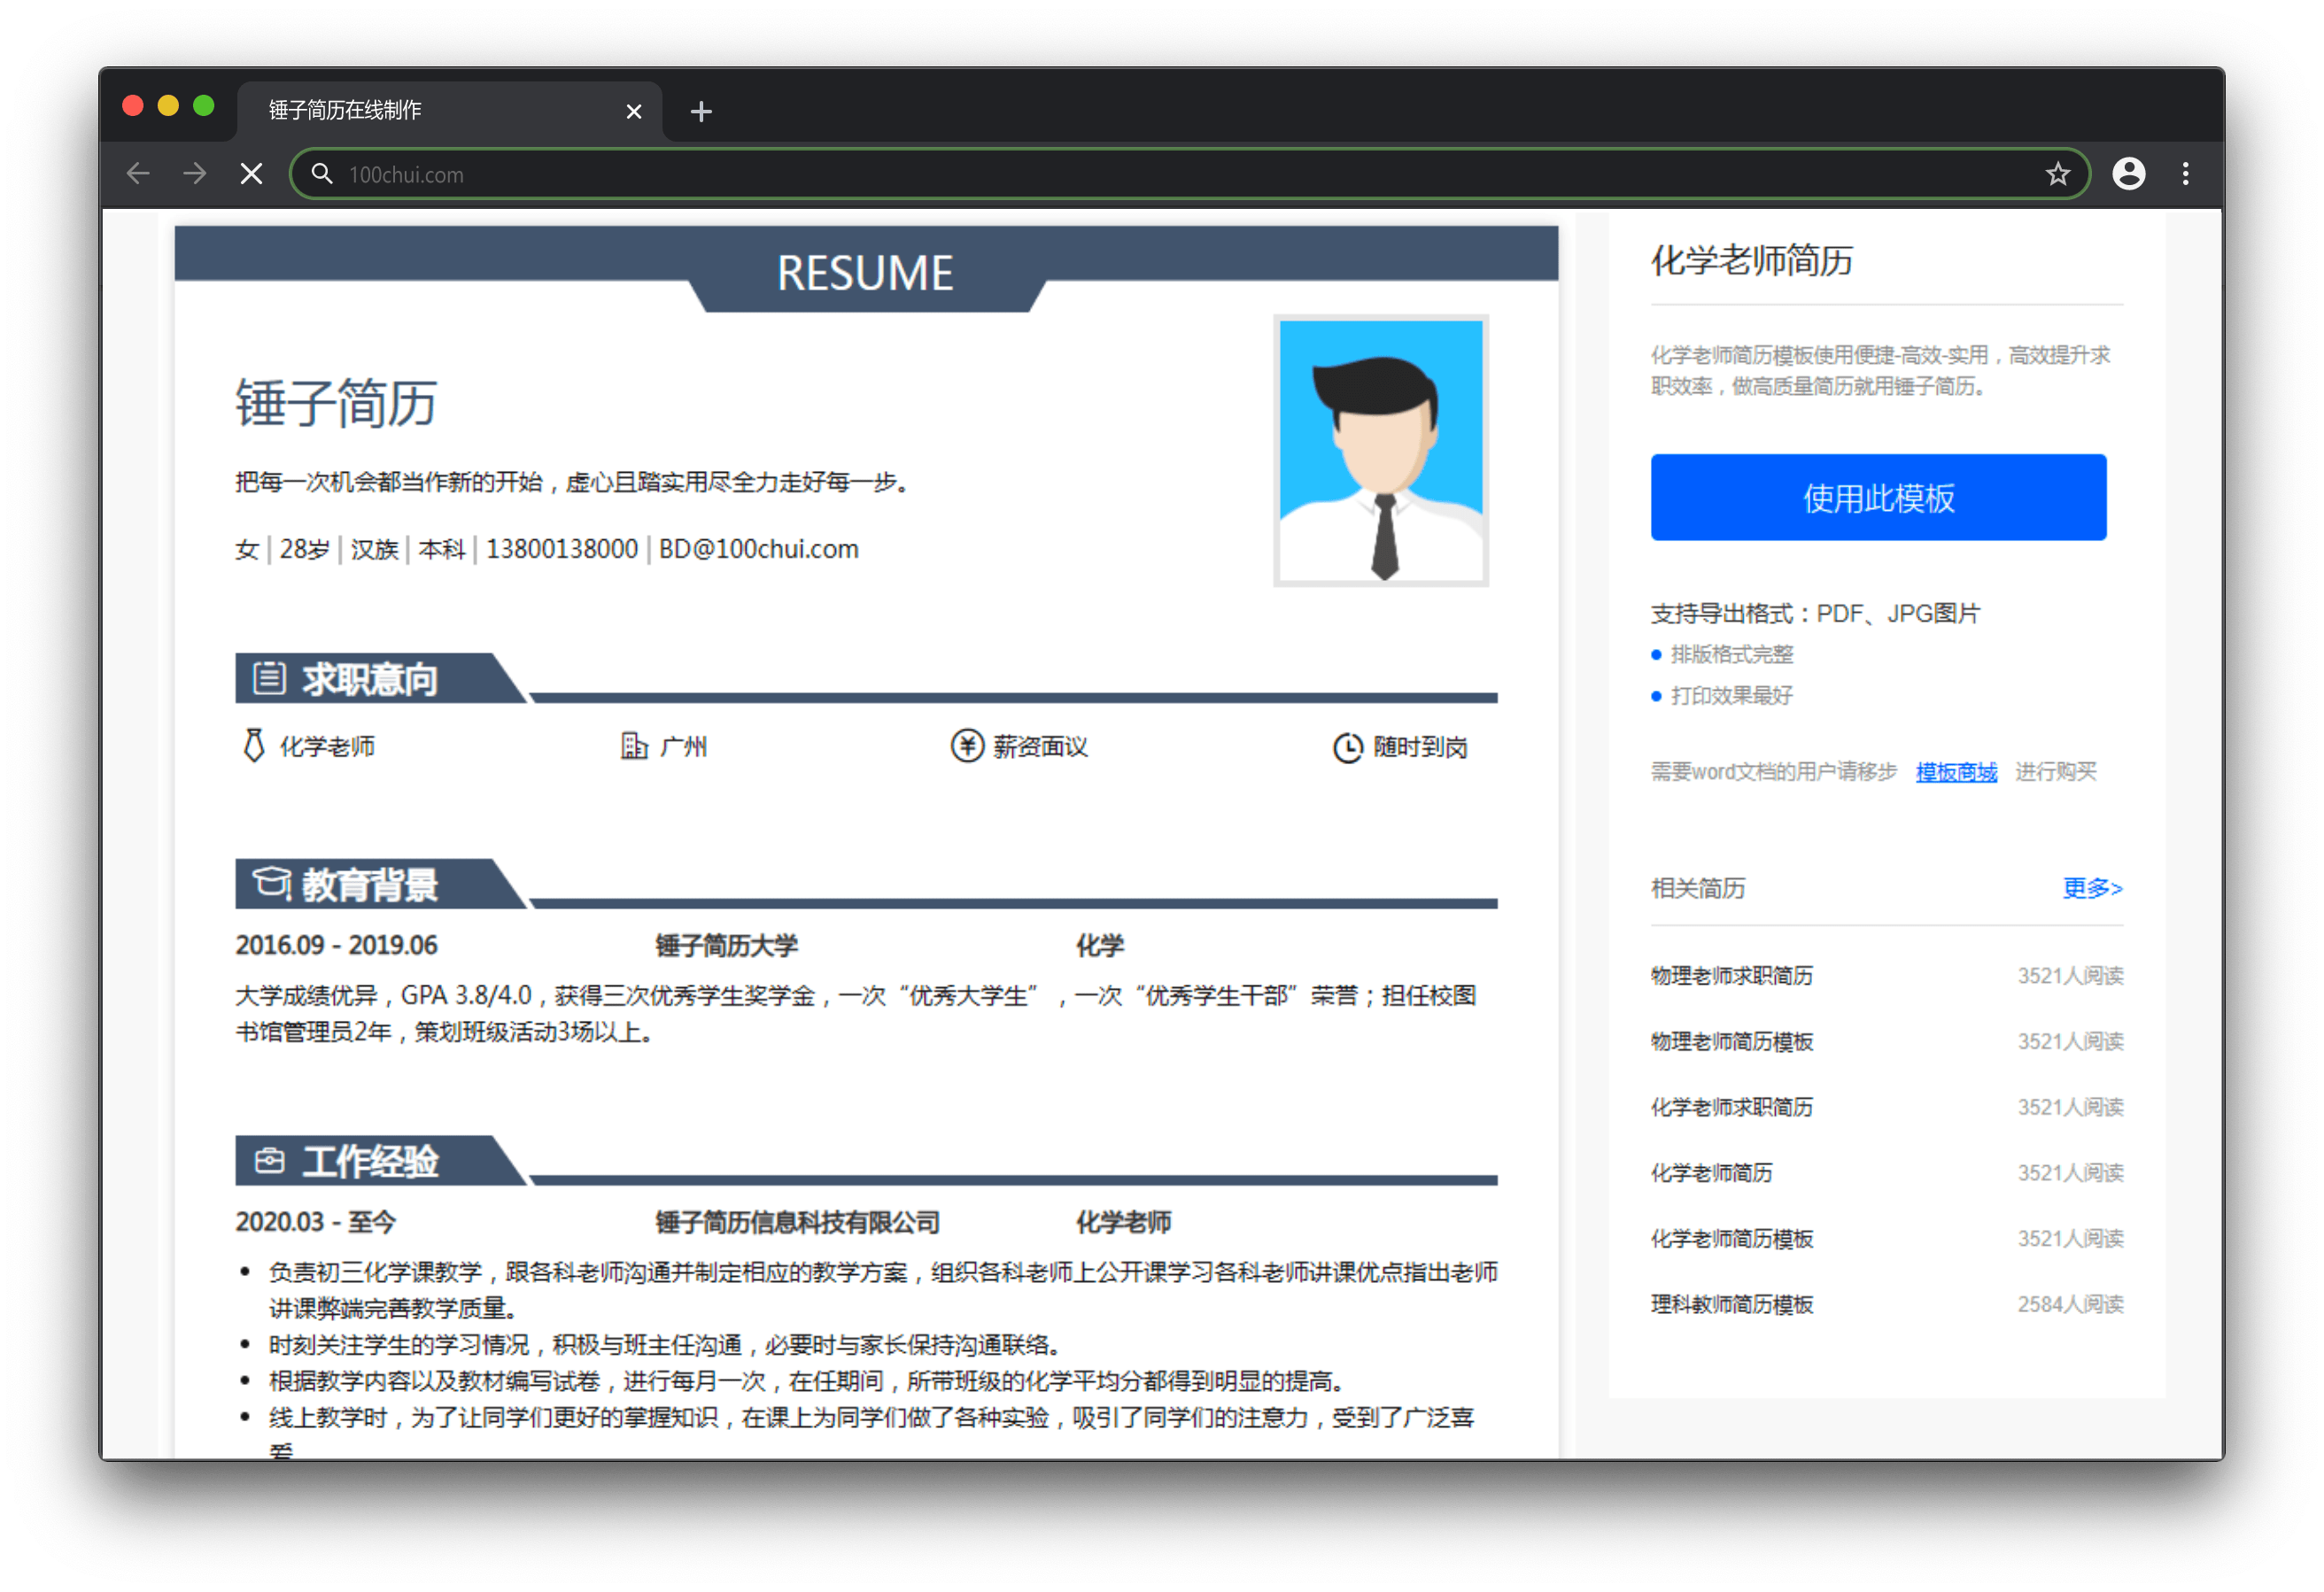The width and height of the screenshot is (2324, 1592).
Task: Click 锤子简历大学 school name
Action: pos(726,945)
